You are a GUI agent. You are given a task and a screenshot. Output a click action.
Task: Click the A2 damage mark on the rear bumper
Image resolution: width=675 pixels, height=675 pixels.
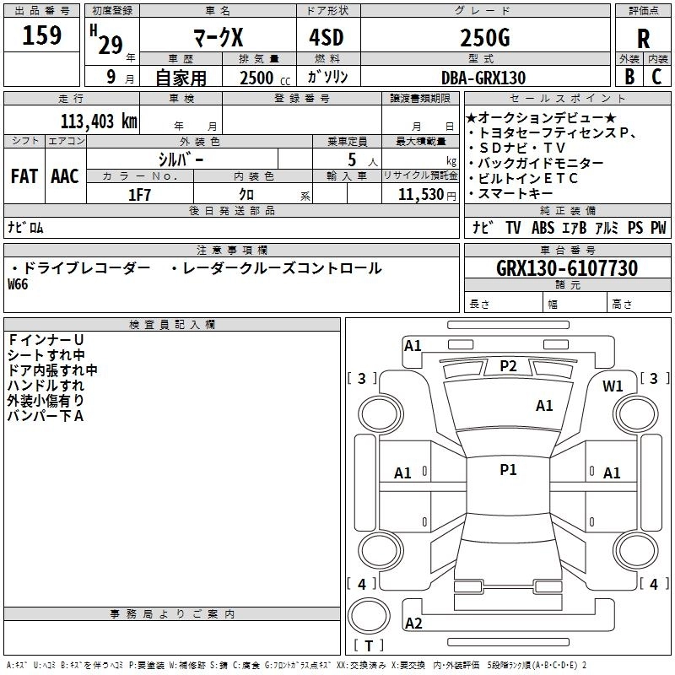tap(413, 624)
